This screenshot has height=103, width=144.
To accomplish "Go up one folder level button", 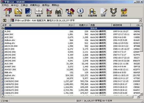I will coord(5,20).
